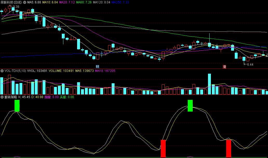This screenshot has height=158, width=268.
Task: Click the MA5: 6.88 label
Action: tap(34, 2)
